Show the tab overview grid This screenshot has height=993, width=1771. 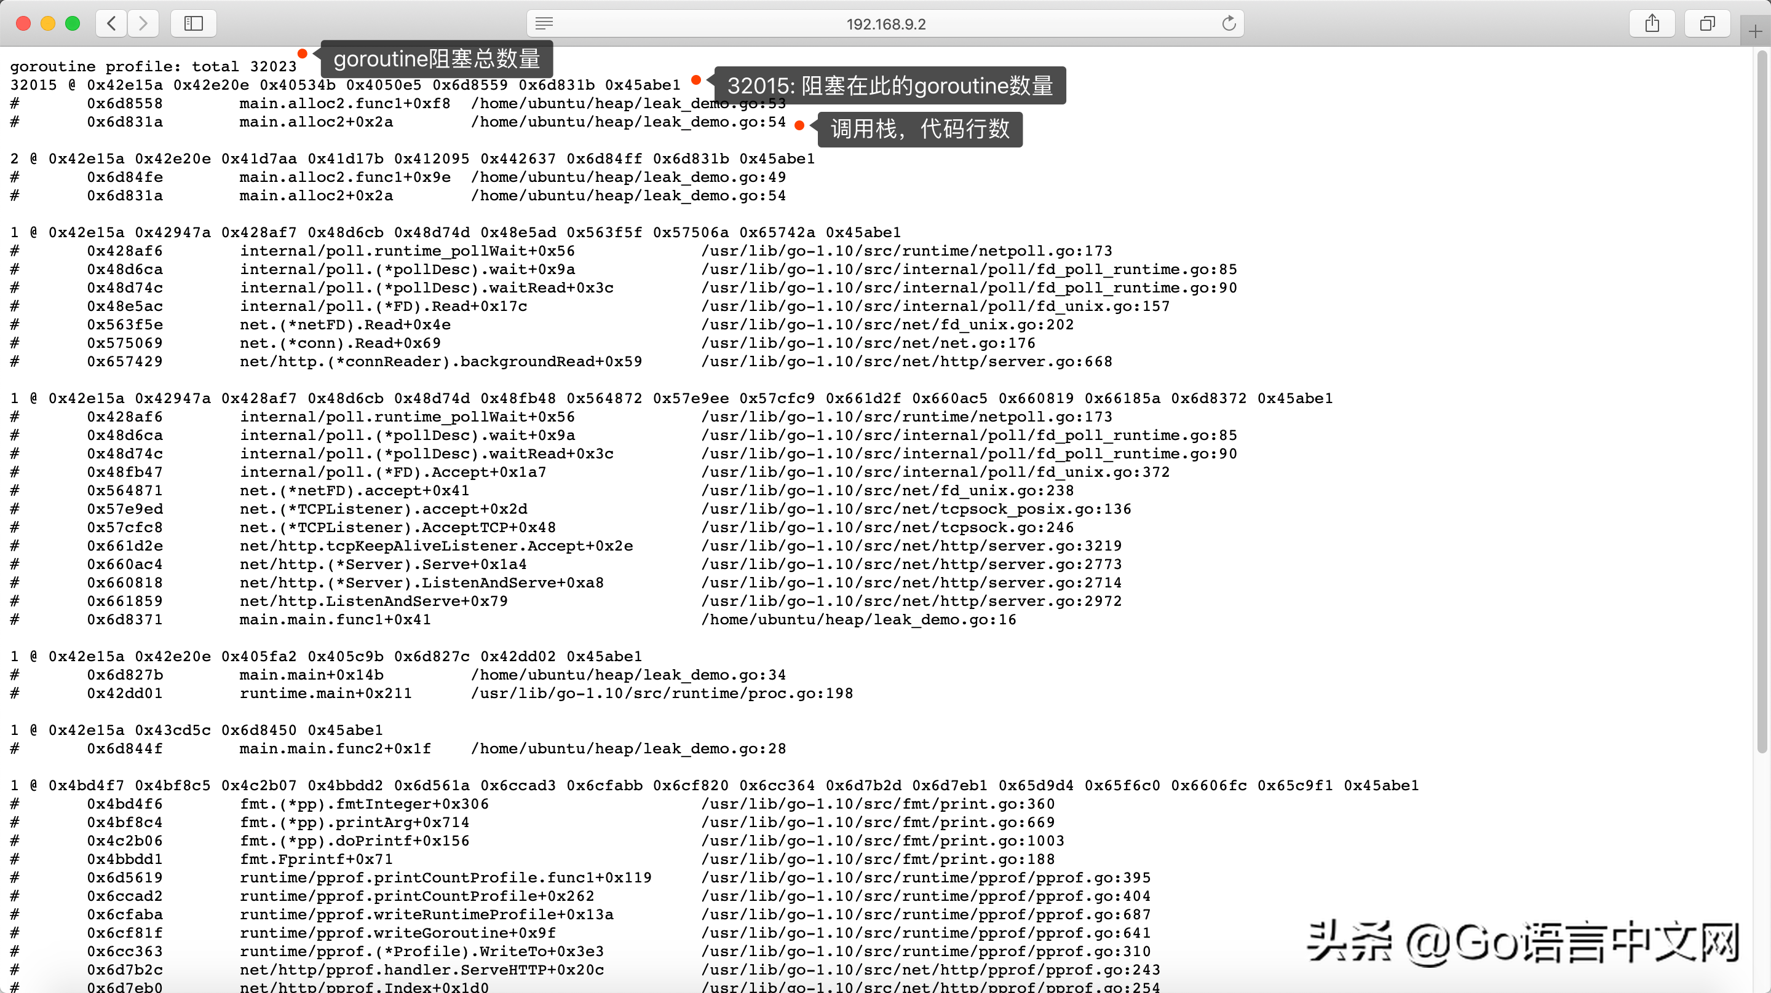pos(1708,23)
